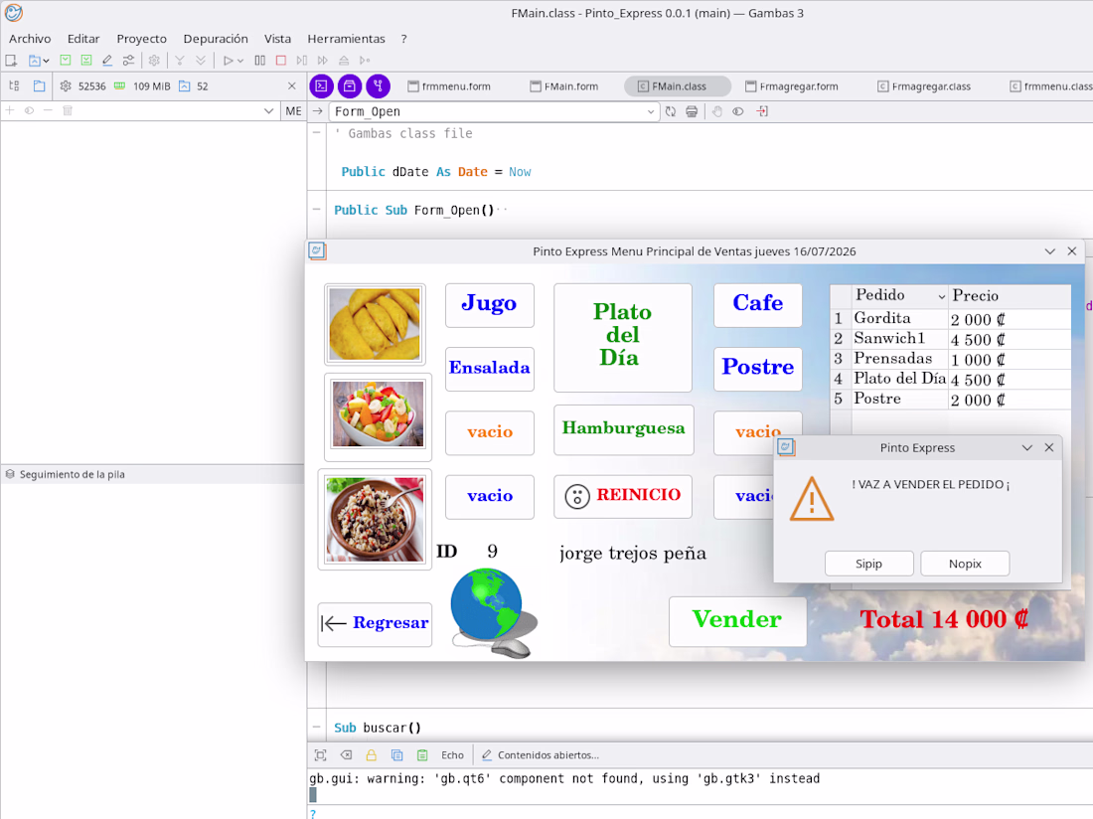The height and width of the screenshot is (819, 1093).
Task: Click the run play icon
Action: click(228, 61)
